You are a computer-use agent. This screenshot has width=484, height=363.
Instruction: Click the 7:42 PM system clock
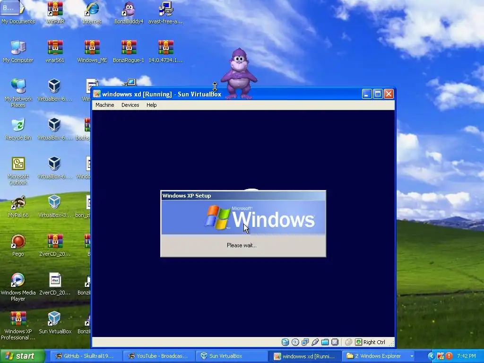467,356
